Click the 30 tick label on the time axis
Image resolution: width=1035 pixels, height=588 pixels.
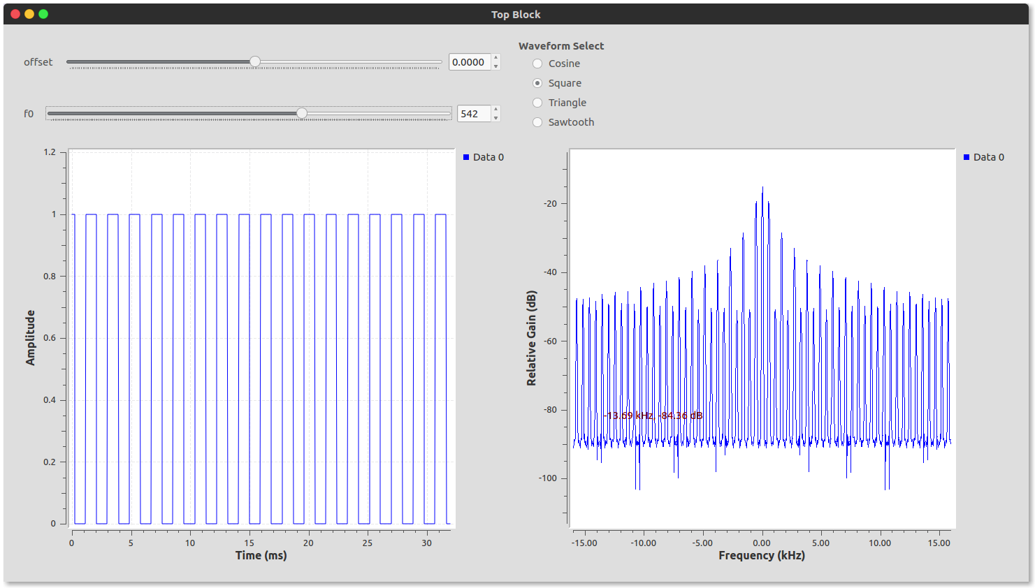click(x=427, y=543)
